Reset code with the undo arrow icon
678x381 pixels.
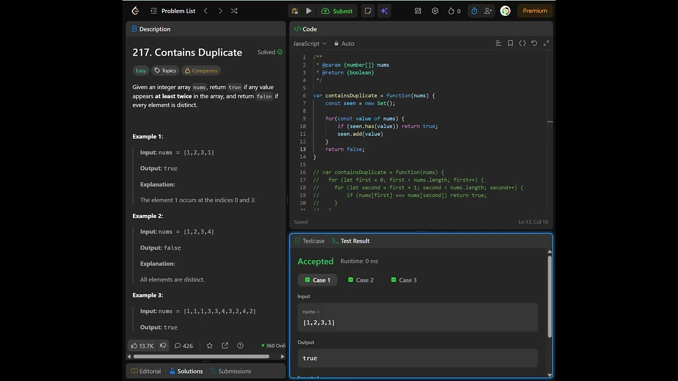534,43
